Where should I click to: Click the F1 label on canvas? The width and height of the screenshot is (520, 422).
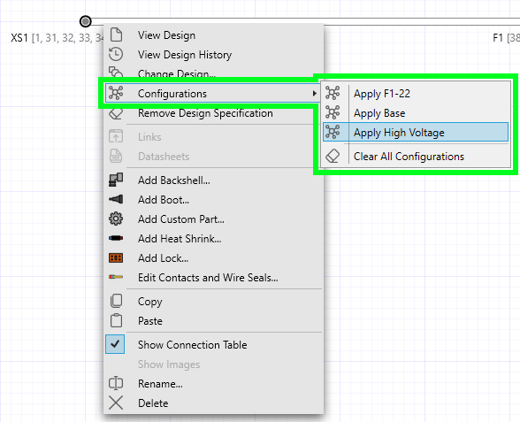point(498,38)
